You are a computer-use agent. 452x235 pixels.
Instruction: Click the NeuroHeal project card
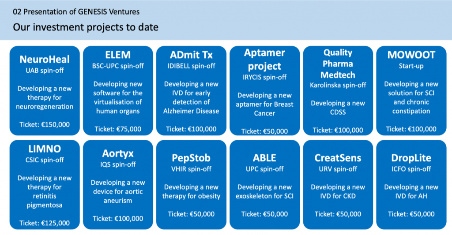45,90
